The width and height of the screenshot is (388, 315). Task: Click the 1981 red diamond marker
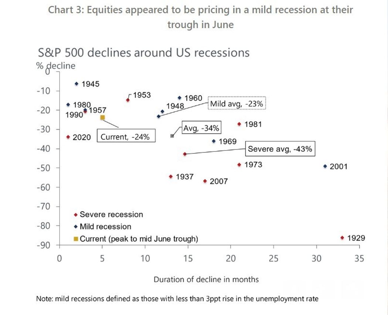pos(239,124)
